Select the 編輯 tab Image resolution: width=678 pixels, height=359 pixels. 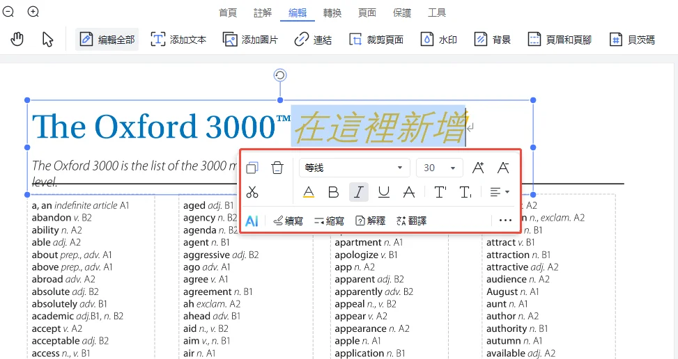(298, 13)
